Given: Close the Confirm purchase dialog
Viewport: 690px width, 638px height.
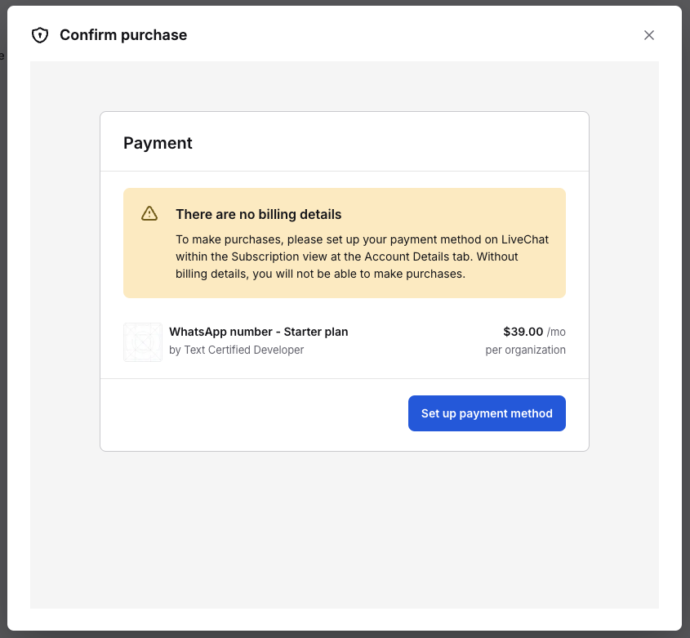Looking at the screenshot, I should tap(649, 35).
